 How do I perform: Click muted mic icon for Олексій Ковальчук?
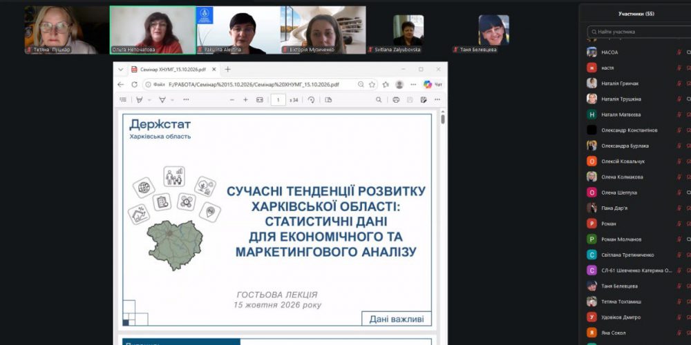click(x=679, y=161)
